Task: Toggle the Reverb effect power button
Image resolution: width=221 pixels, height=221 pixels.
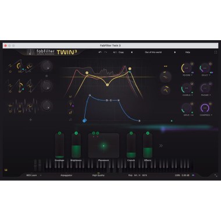Action: (192, 64)
